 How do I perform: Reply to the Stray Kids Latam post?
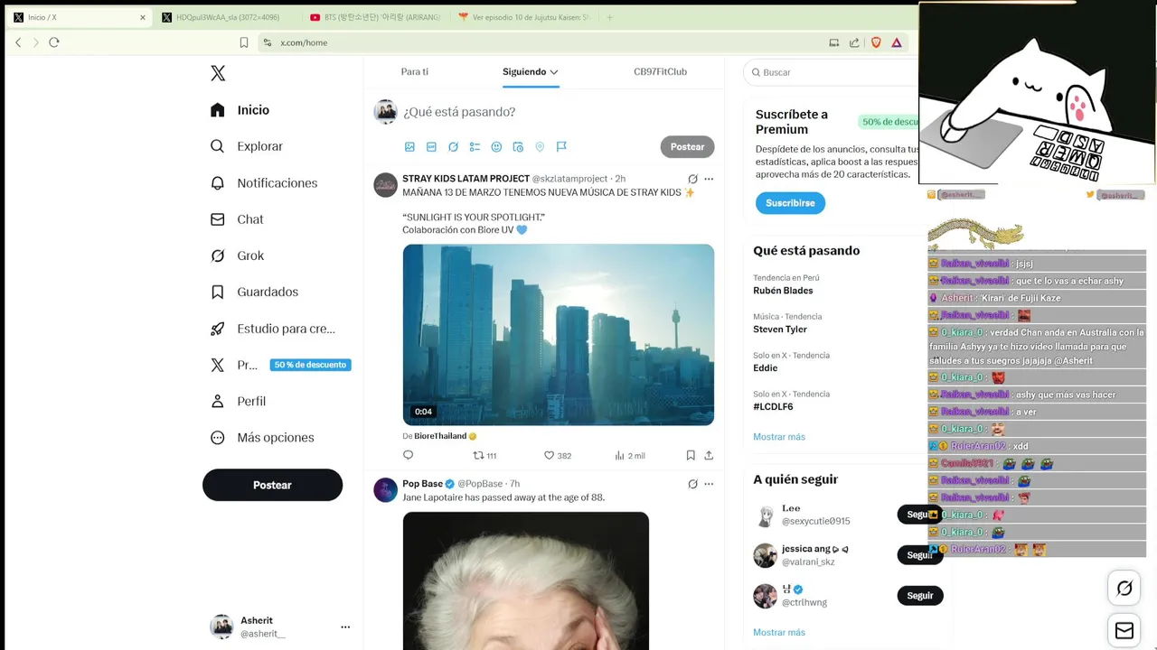click(408, 455)
